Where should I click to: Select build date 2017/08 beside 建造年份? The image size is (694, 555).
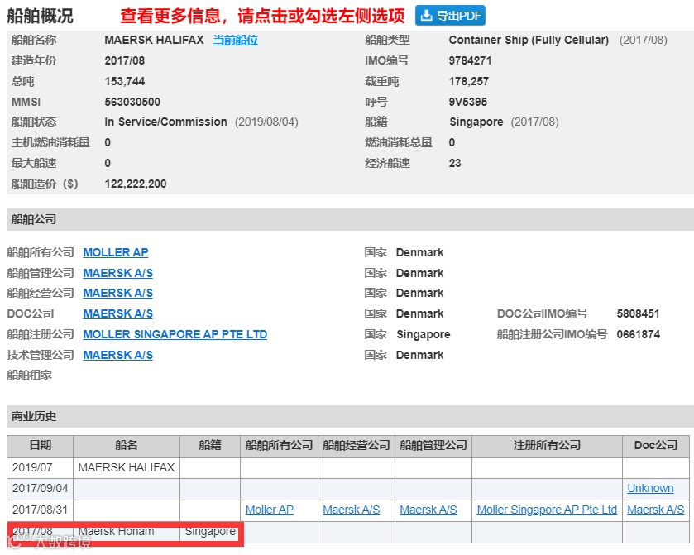coord(125,60)
